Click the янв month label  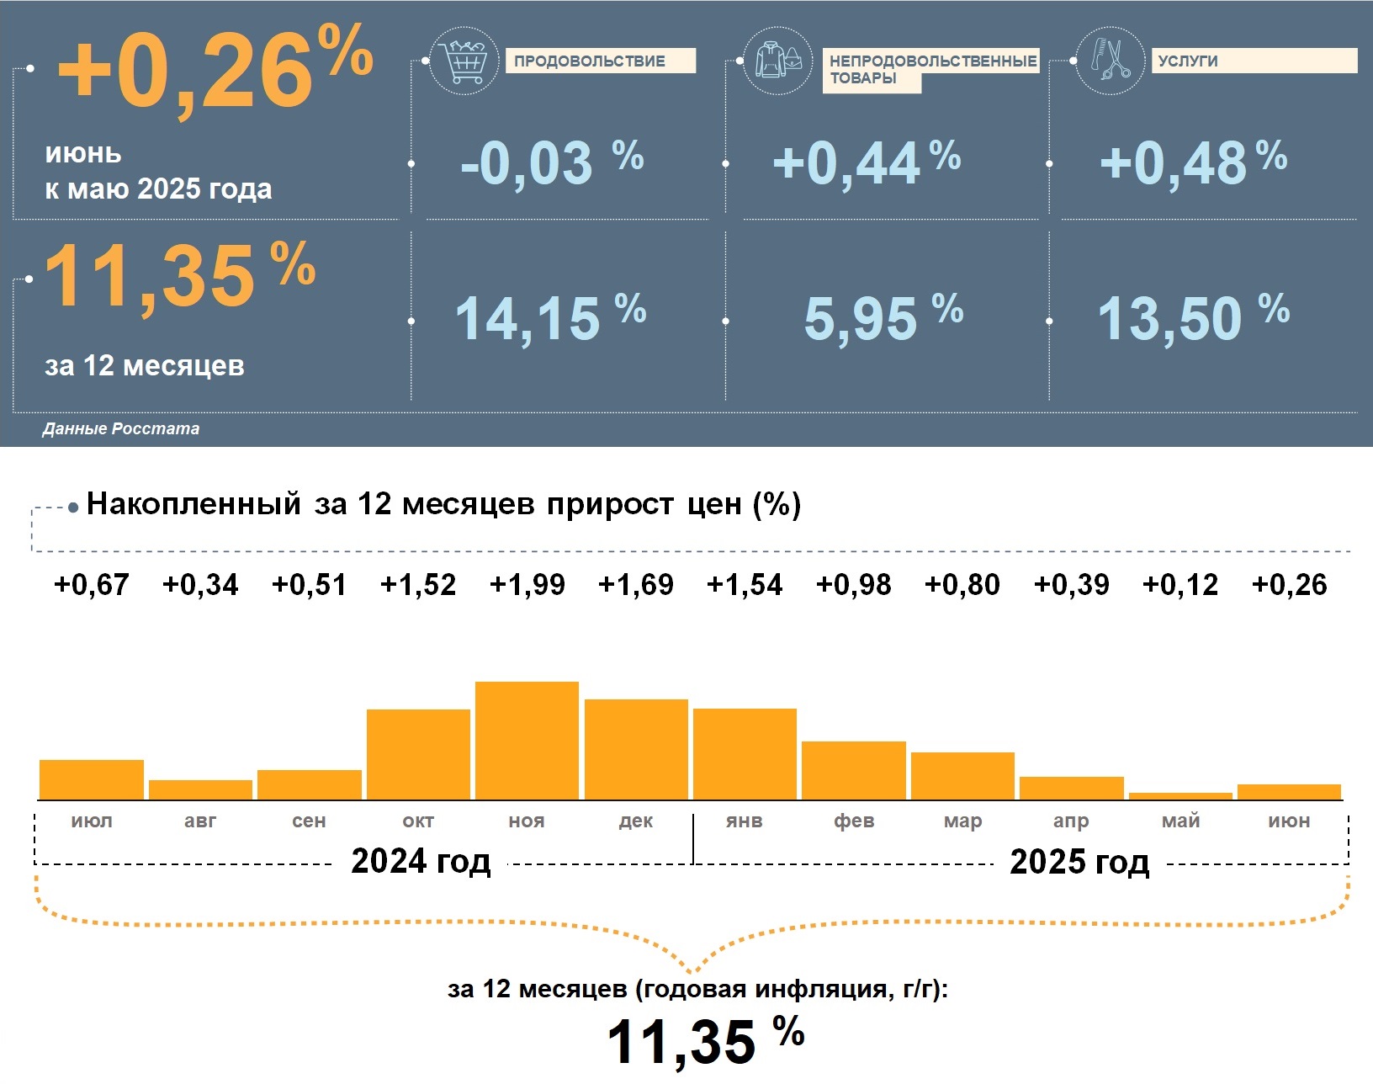(x=745, y=821)
